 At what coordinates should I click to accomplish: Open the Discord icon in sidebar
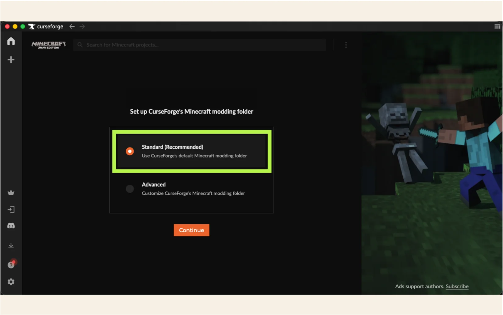[x=11, y=226]
